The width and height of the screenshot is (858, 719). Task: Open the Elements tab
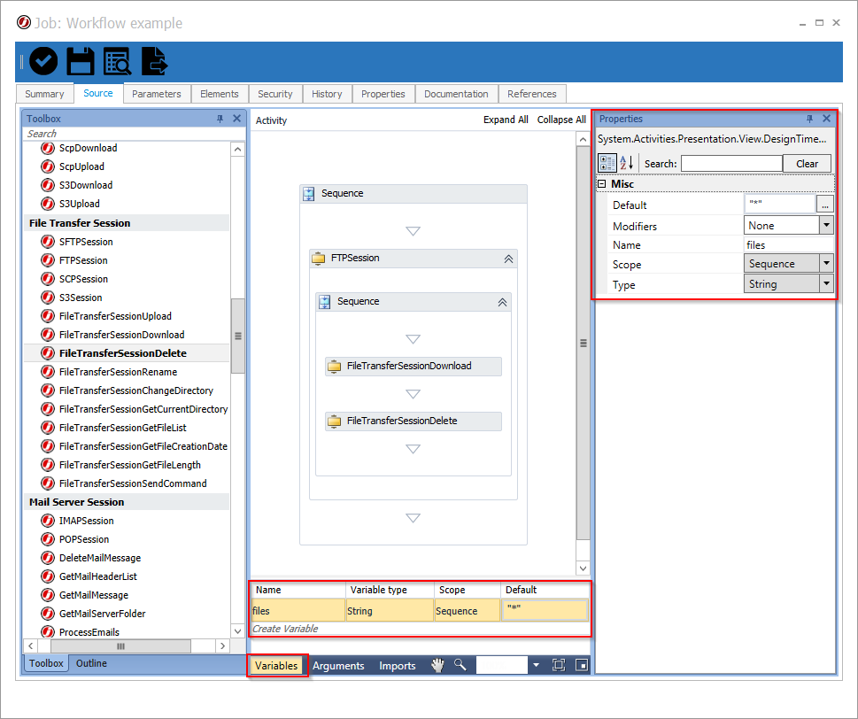220,94
